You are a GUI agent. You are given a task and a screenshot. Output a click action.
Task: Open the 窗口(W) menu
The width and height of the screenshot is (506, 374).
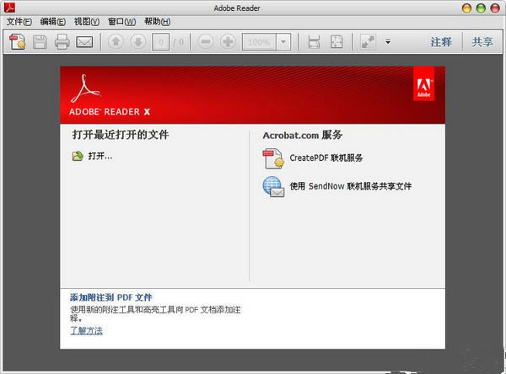click(121, 22)
